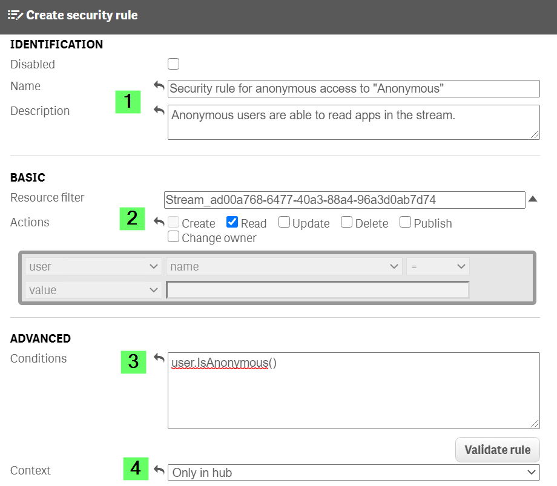Open the operator dropdown showing equals
The height and width of the screenshot is (486, 557).
coord(437,266)
